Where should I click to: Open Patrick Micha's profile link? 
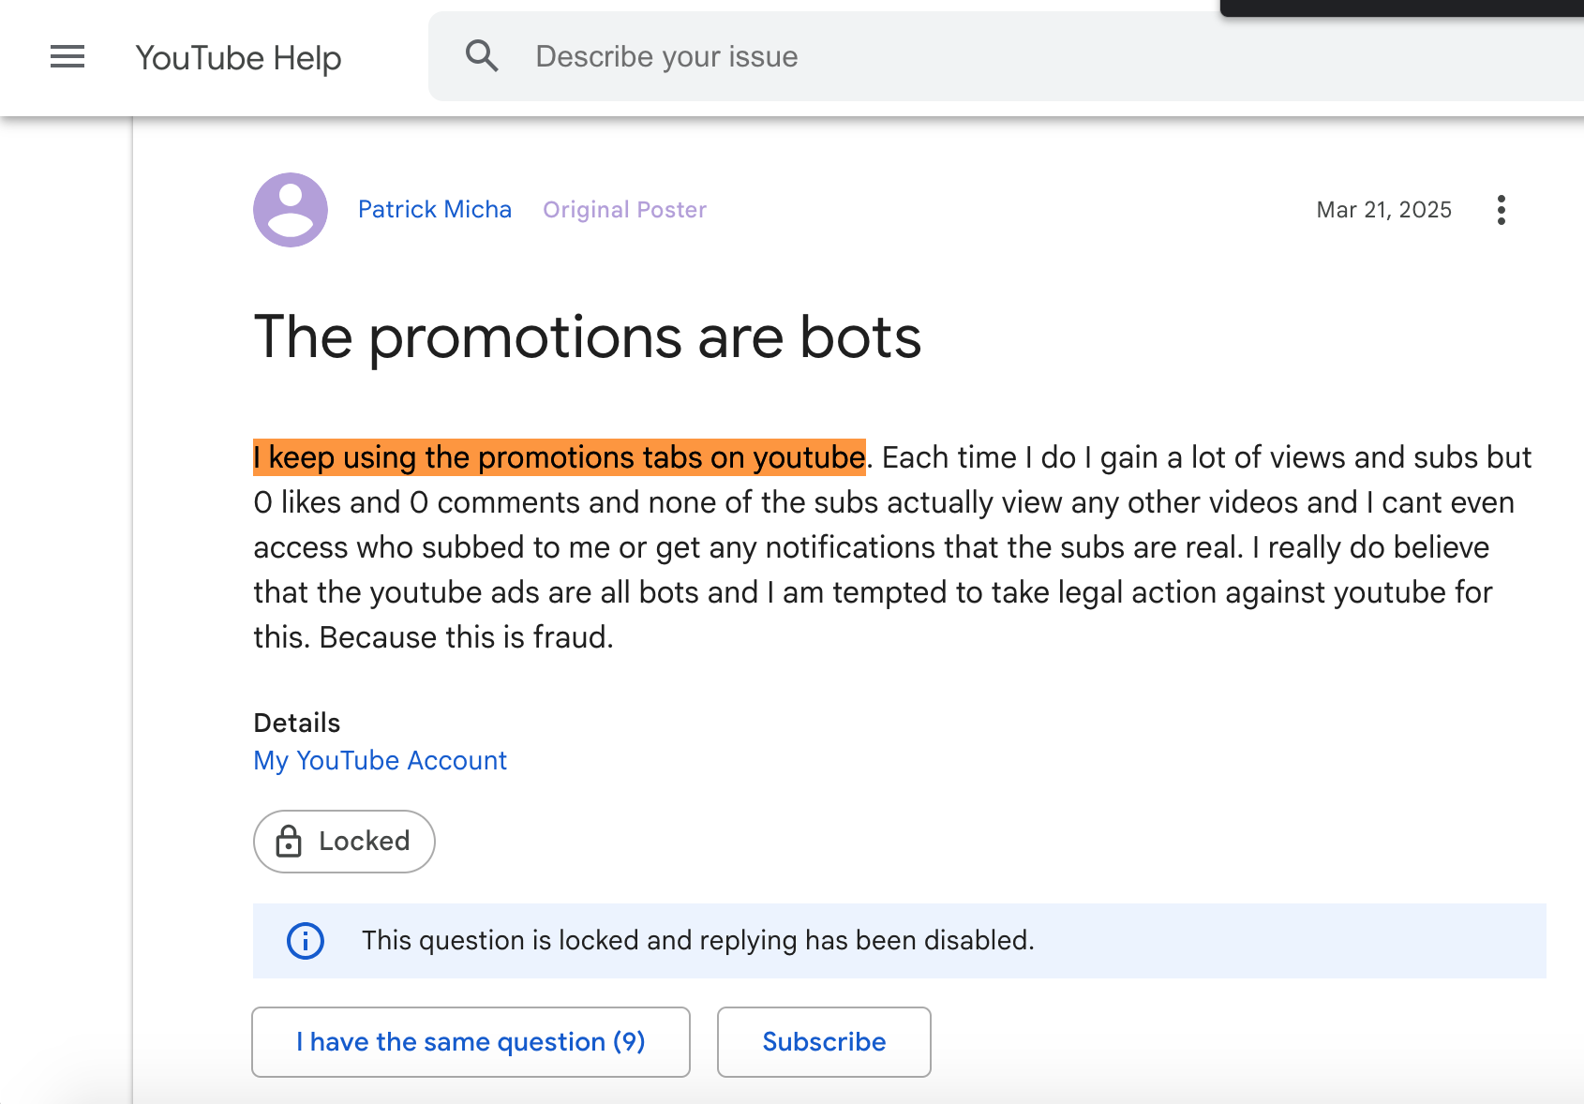tap(435, 209)
